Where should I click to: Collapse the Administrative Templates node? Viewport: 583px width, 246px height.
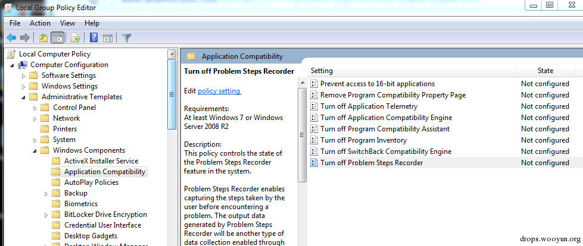pyautogui.click(x=23, y=97)
